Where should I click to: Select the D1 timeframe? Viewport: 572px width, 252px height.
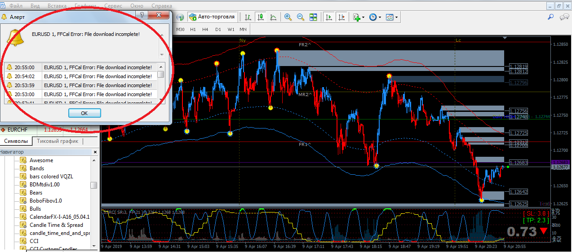click(218, 29)
